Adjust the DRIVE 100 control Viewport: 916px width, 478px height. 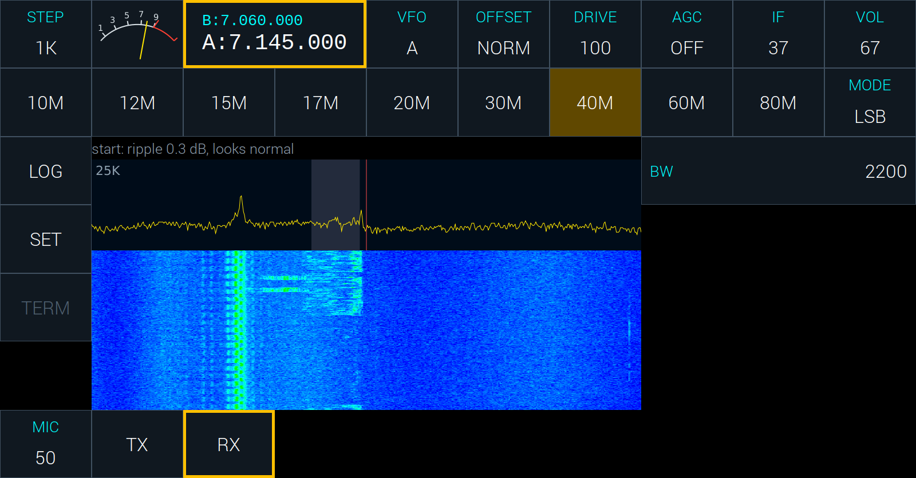595,34
